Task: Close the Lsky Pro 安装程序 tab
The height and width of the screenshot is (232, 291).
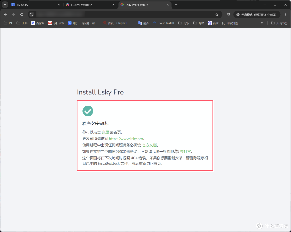Action: pos(168,5)
